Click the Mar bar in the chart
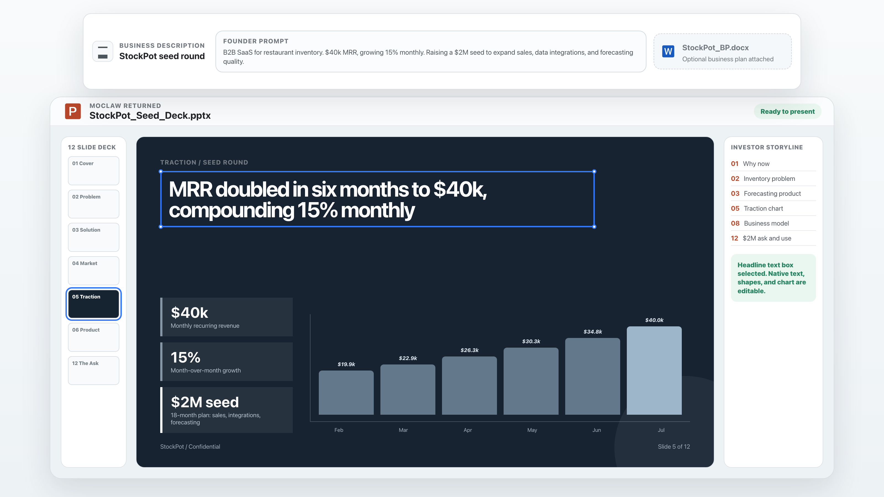 (x=408, y=390)
